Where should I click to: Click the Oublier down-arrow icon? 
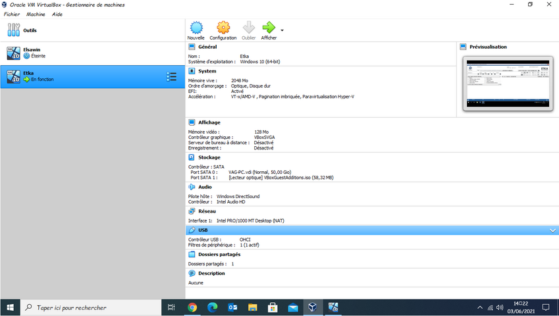click(x=248, y=28)
